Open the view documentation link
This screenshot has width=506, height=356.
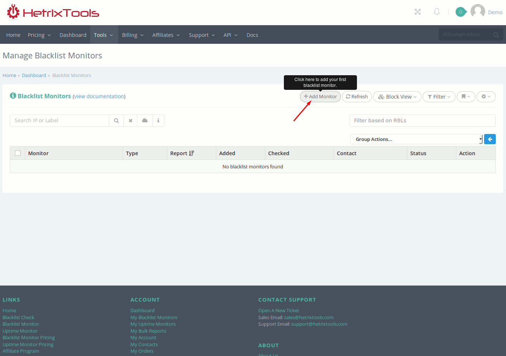click(99, 96)
